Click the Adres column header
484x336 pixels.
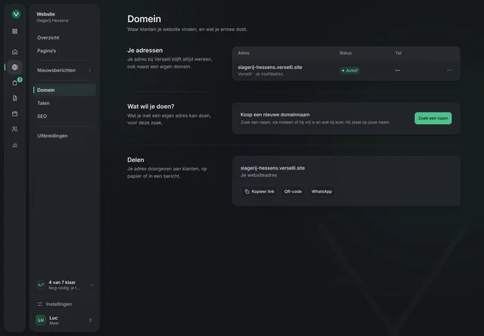244,53
